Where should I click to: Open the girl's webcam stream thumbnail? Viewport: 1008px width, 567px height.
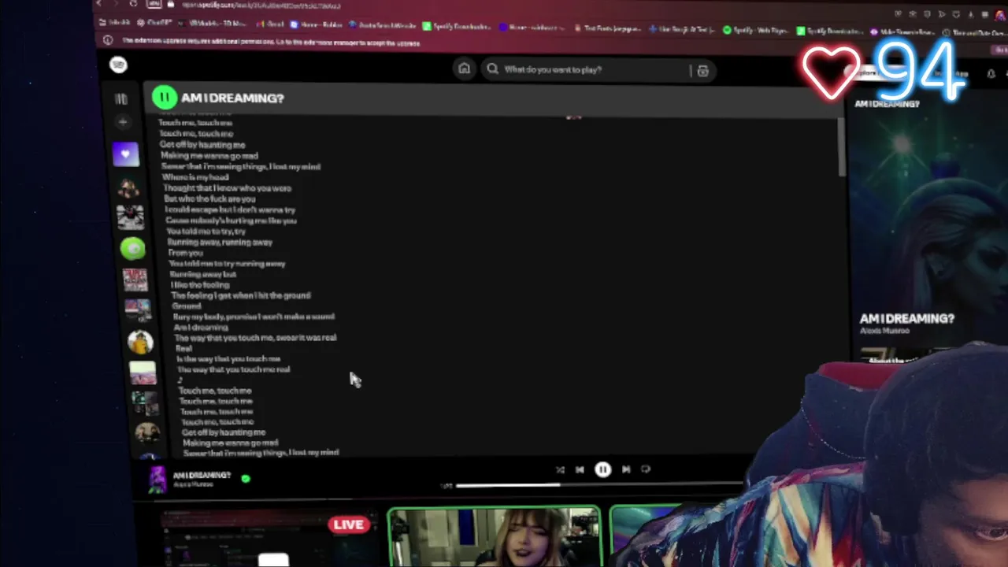click(x=494, y=537)
